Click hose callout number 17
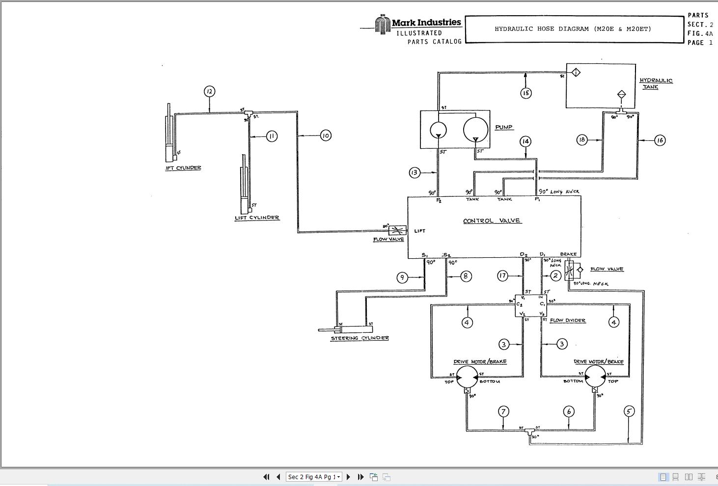Image resolution: width=718 pixels, height=486 pixels. tap(502, 276)
